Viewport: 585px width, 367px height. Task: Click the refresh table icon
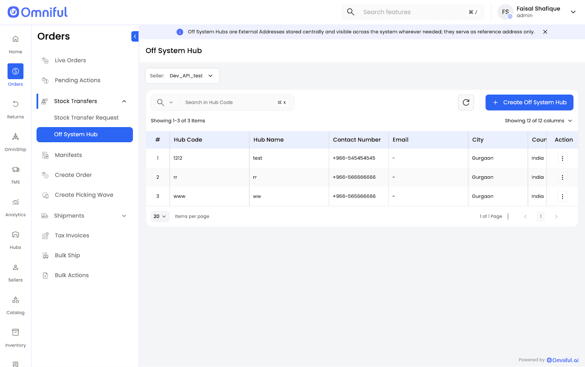(x=466, y=102)
